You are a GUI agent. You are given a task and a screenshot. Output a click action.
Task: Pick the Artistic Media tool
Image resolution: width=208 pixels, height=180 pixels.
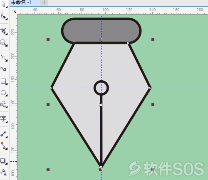pyautogui.click(x=4, y=69)
